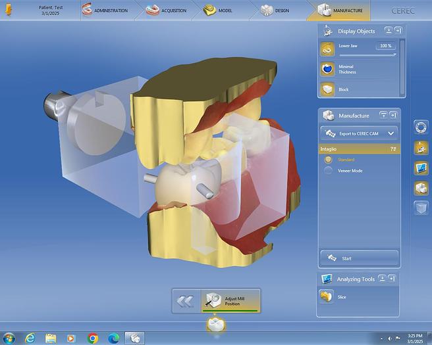The width and height of the screenshot is (432, 345).
Task: Click the greyed-out cube side button
Action: click(421, 208)
